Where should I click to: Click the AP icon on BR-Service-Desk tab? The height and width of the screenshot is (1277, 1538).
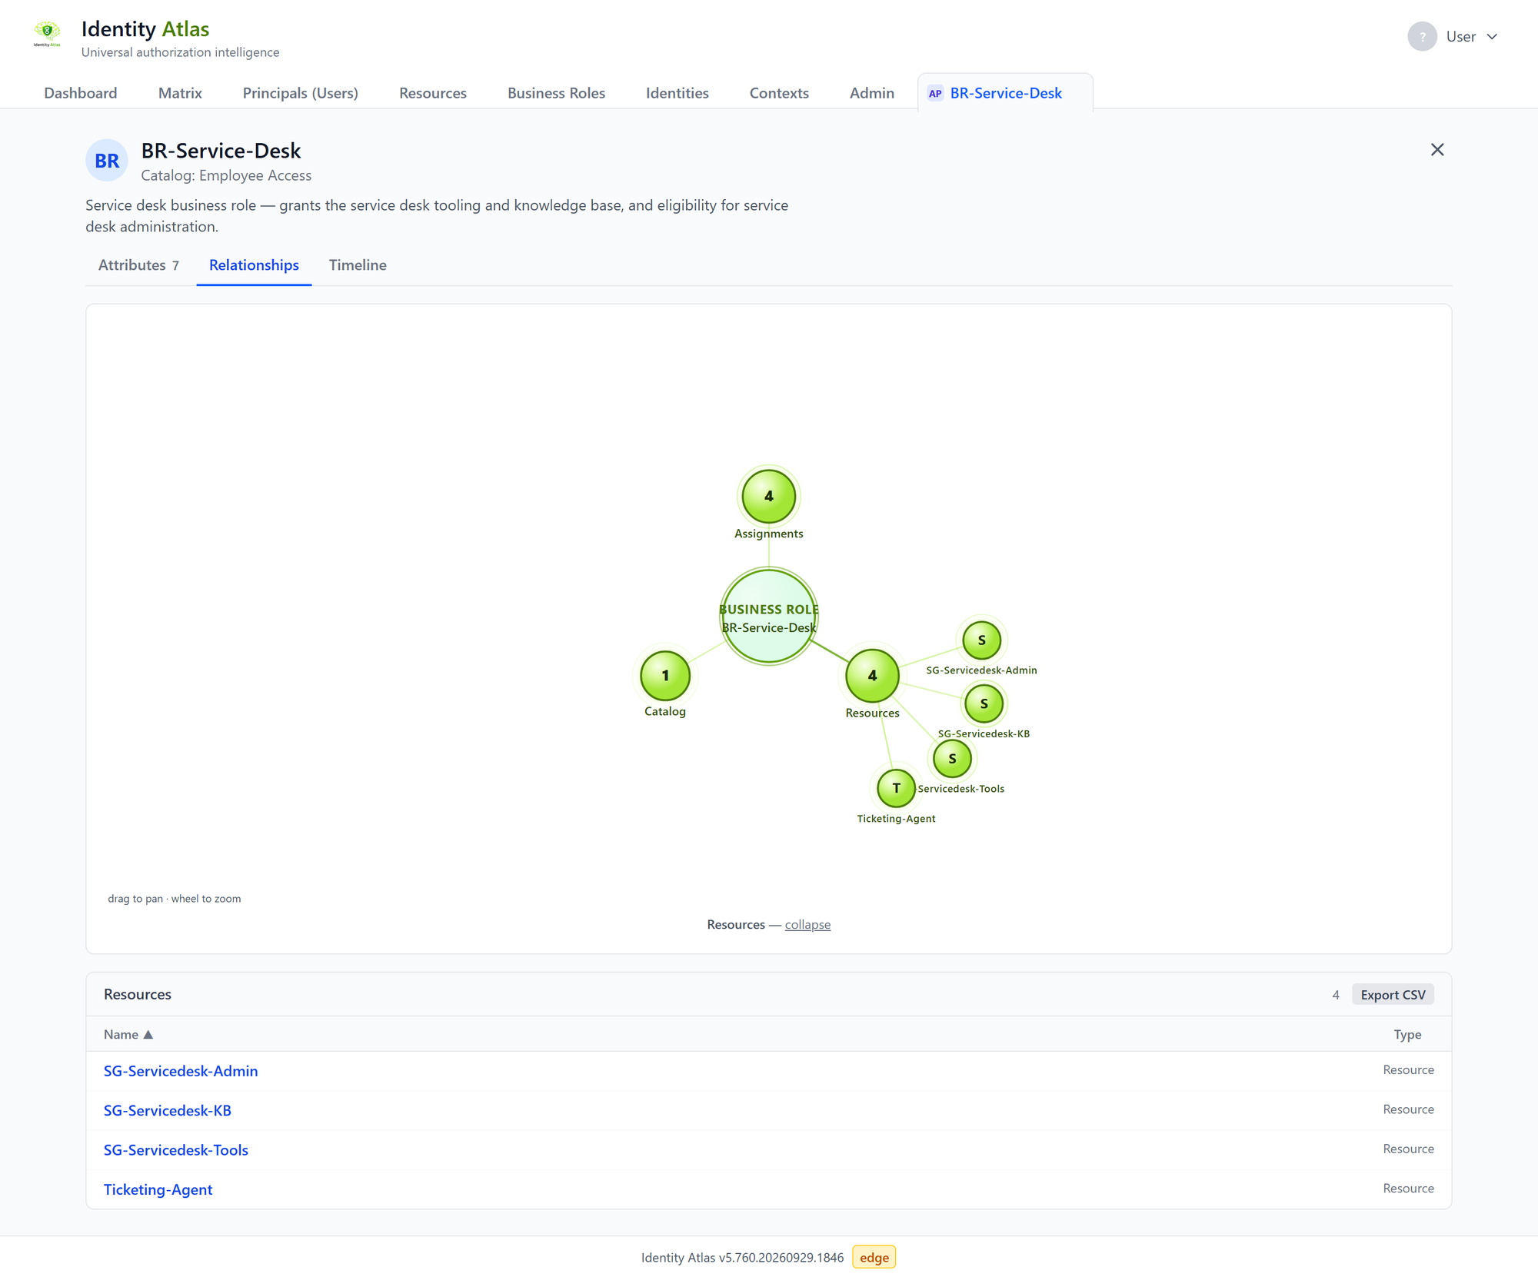pyautogui.click(x=935, y=94)
